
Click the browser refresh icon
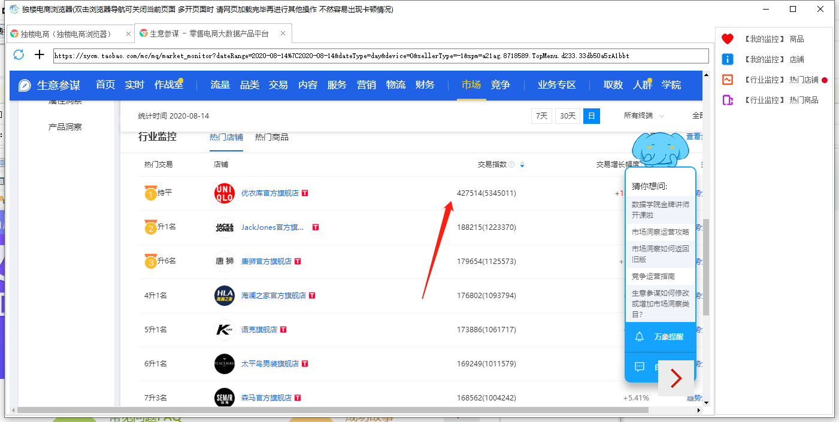pyautogui.click(x=19, y=55)
